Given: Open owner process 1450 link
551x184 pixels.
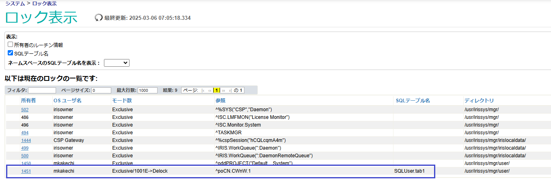Looking at the screenshot, I should click(x=26, y=163).
